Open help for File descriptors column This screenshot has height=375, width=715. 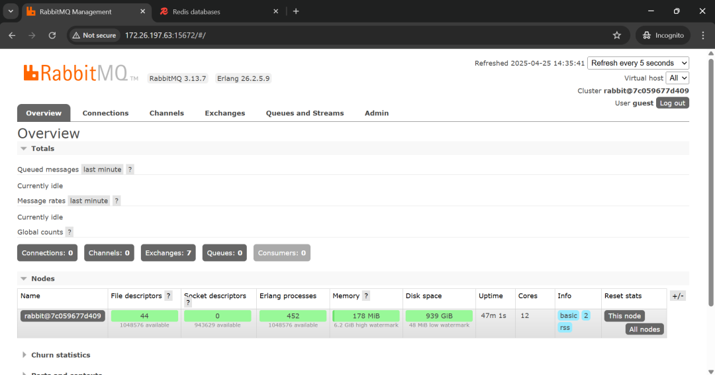pos(168,296)
